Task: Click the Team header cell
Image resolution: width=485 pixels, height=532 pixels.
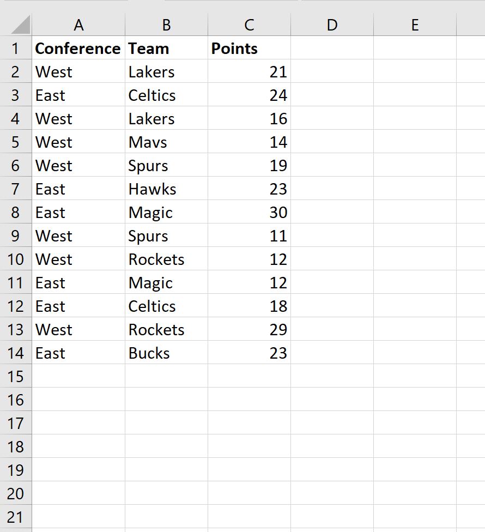Action: tap(166, 49)
